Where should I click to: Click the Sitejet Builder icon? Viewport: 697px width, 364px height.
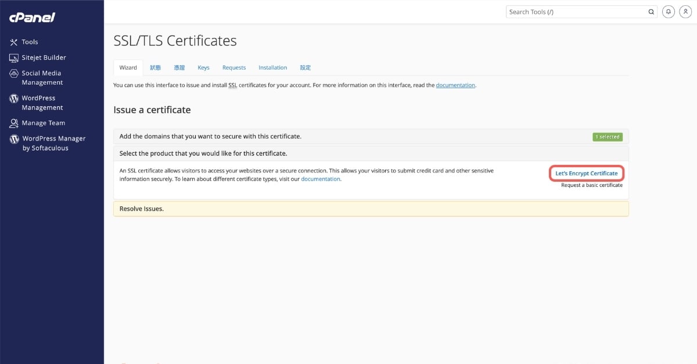tap(14, 57)
